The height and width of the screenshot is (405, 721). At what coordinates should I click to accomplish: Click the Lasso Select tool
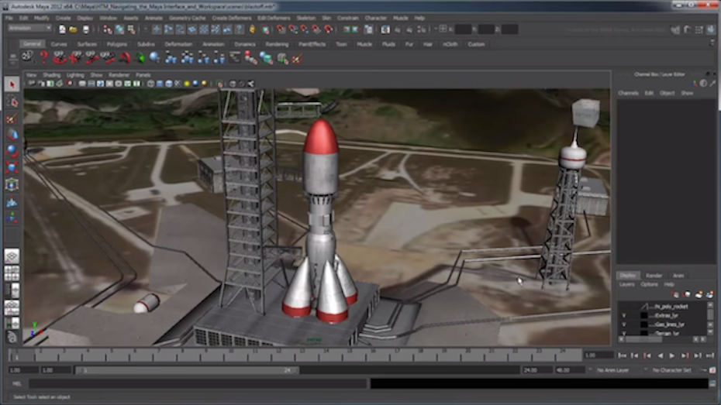click(x=12, y=101)
